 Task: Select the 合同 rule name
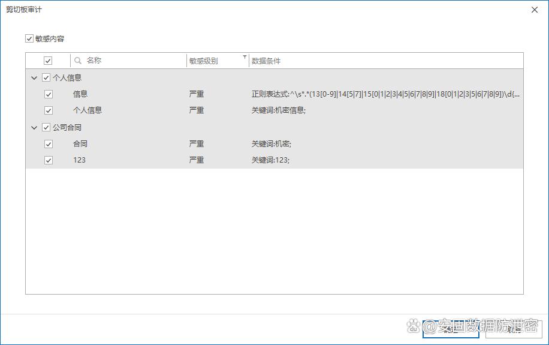click(80, 144)
